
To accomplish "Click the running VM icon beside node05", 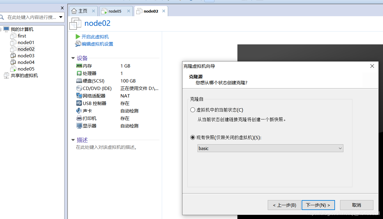I will [13, 69].
